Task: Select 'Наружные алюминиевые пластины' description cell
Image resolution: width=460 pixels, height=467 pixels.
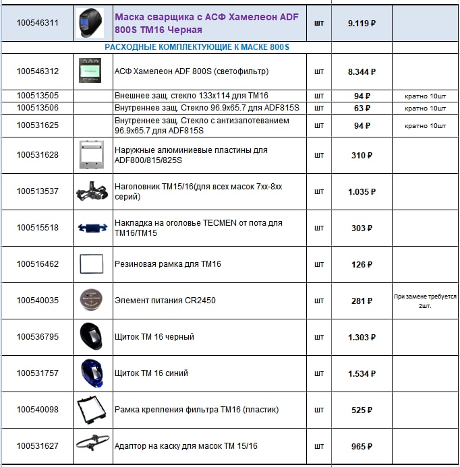Action: pos(210,155)
